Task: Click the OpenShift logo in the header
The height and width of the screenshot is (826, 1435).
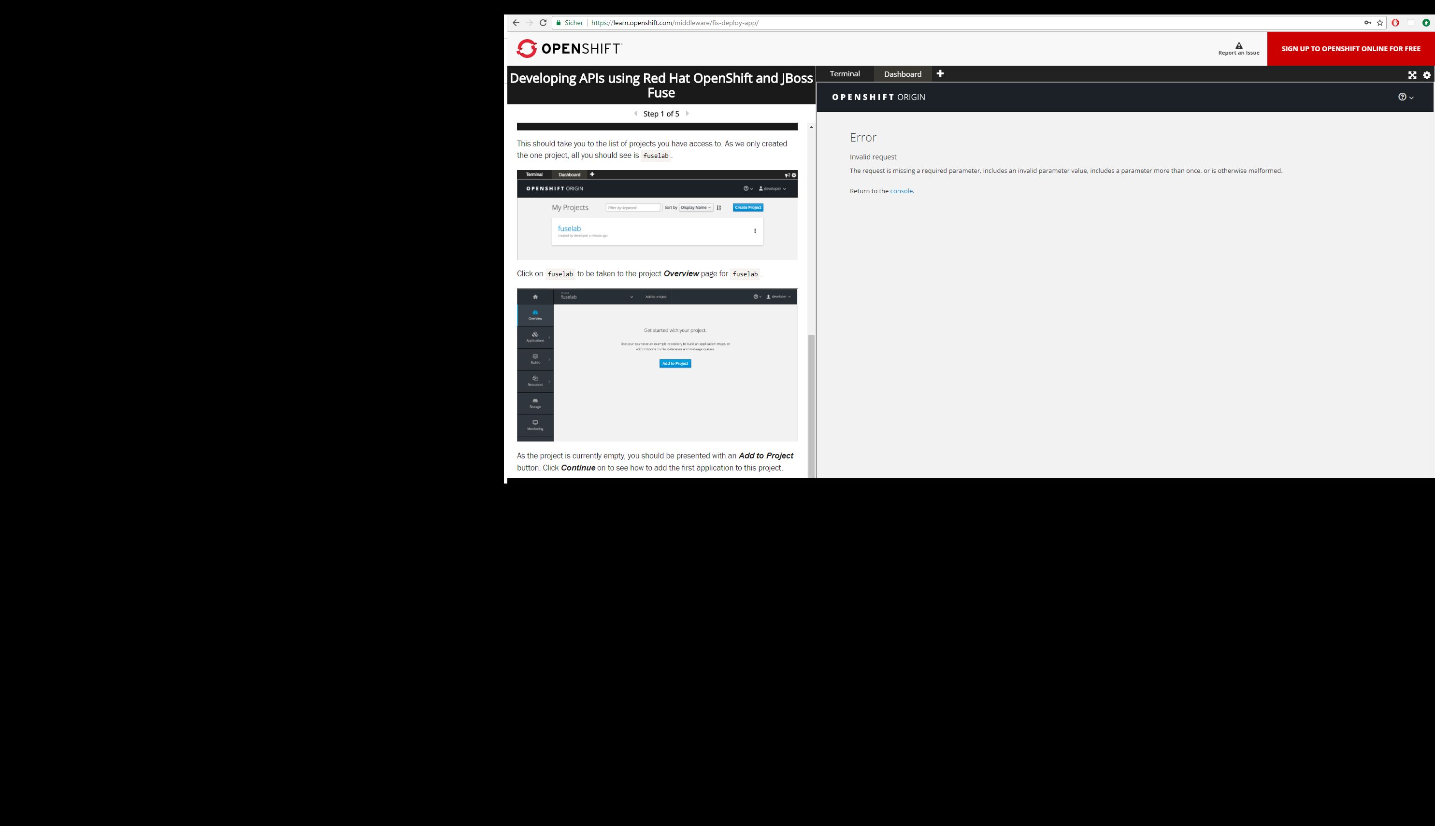Action: click(569, 48)
